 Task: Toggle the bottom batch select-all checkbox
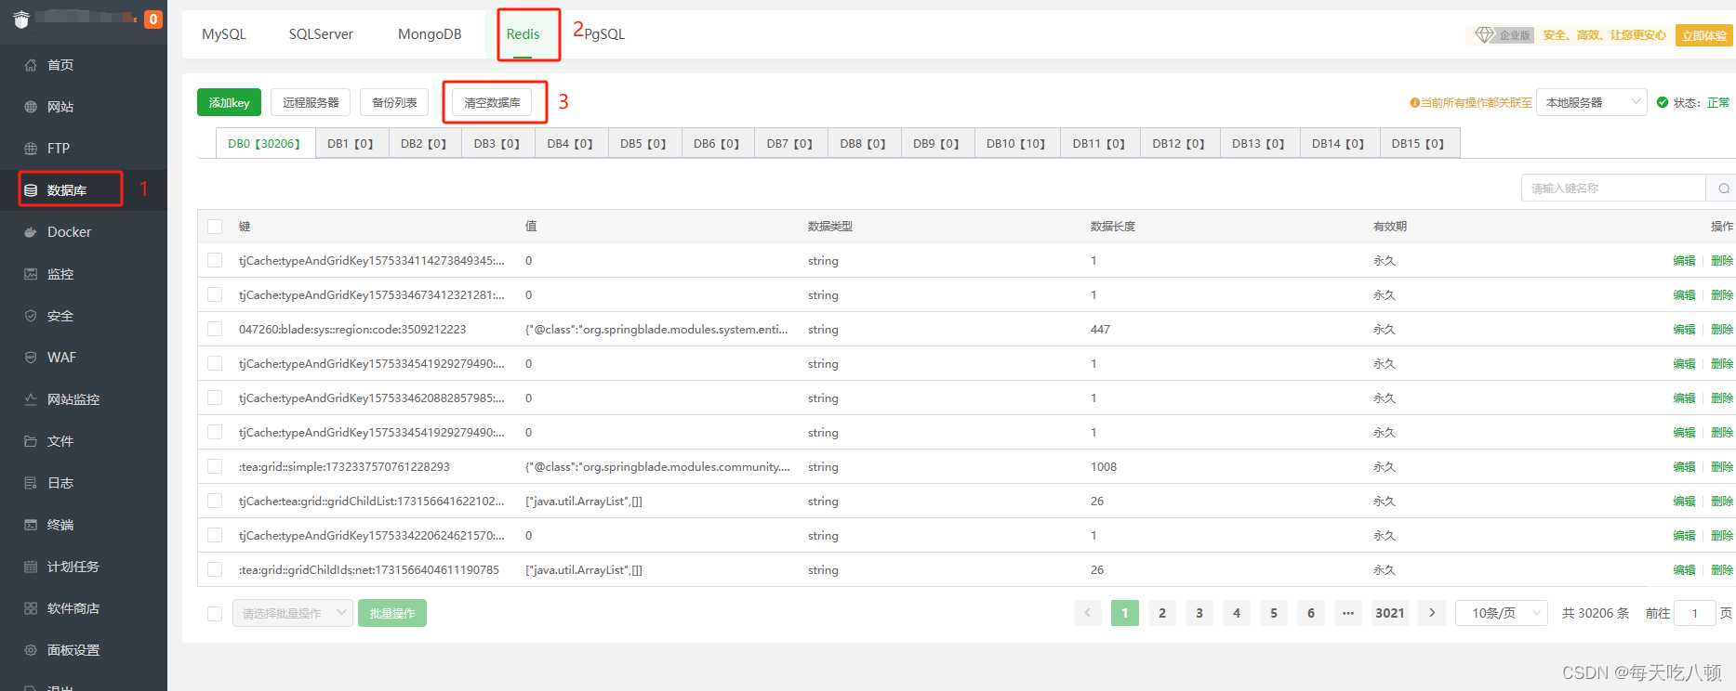point(215,614)
